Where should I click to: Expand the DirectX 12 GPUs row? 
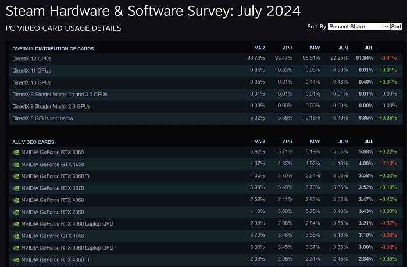pyautogui.click(x=206, y=59)
